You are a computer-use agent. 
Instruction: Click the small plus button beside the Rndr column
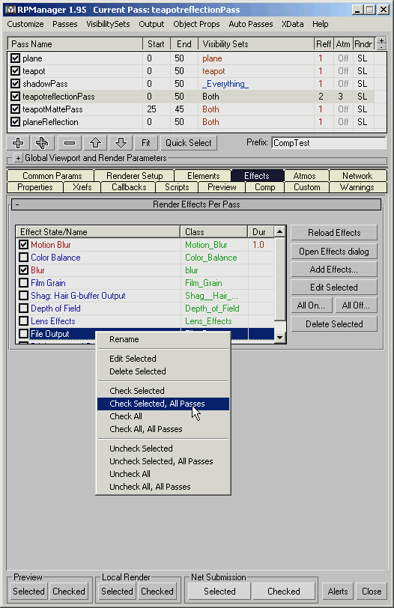click(381, 40)
